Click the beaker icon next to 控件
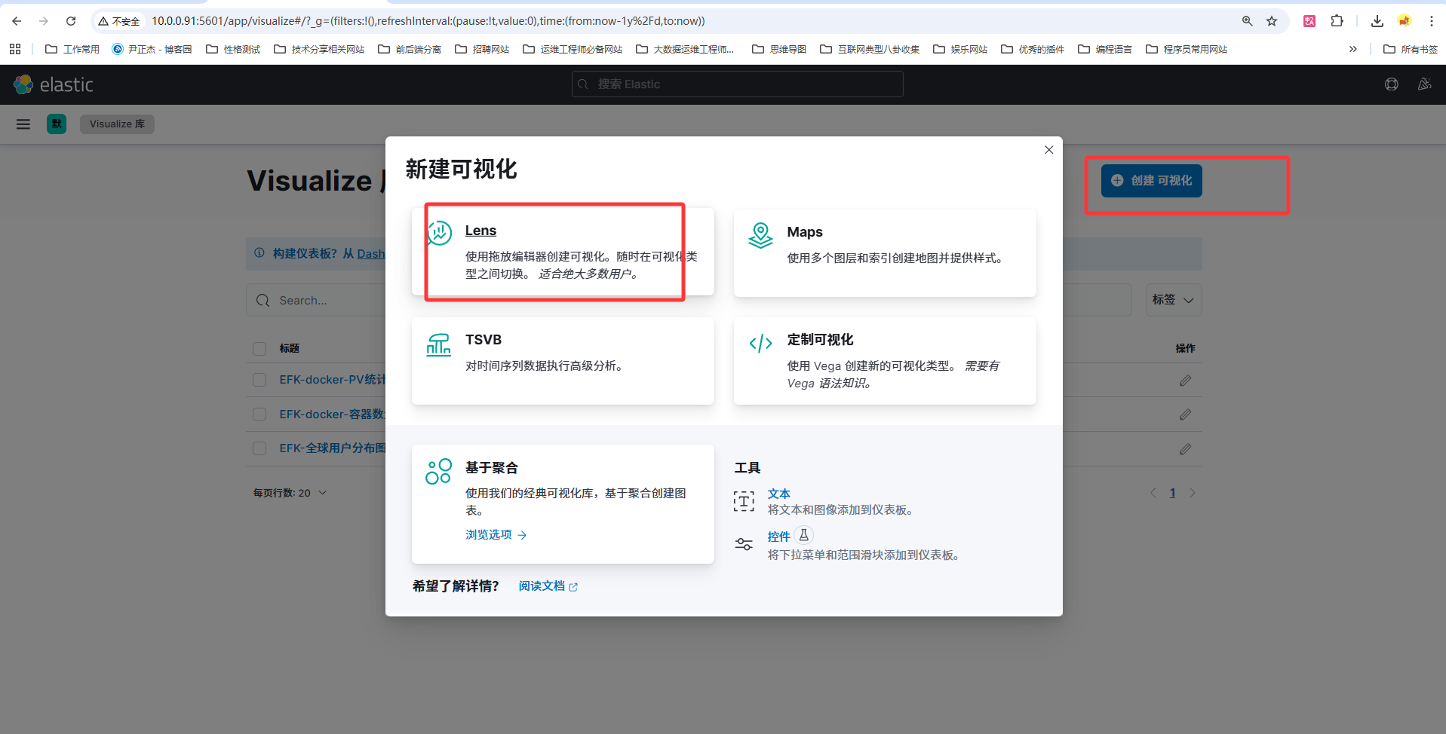Viewport: 1446px width, 734px height. [x=804, y=535]
